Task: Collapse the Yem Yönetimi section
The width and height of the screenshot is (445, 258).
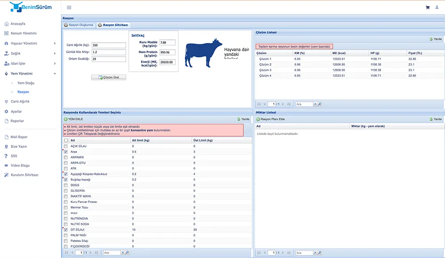Action: [x=29, y=74]
